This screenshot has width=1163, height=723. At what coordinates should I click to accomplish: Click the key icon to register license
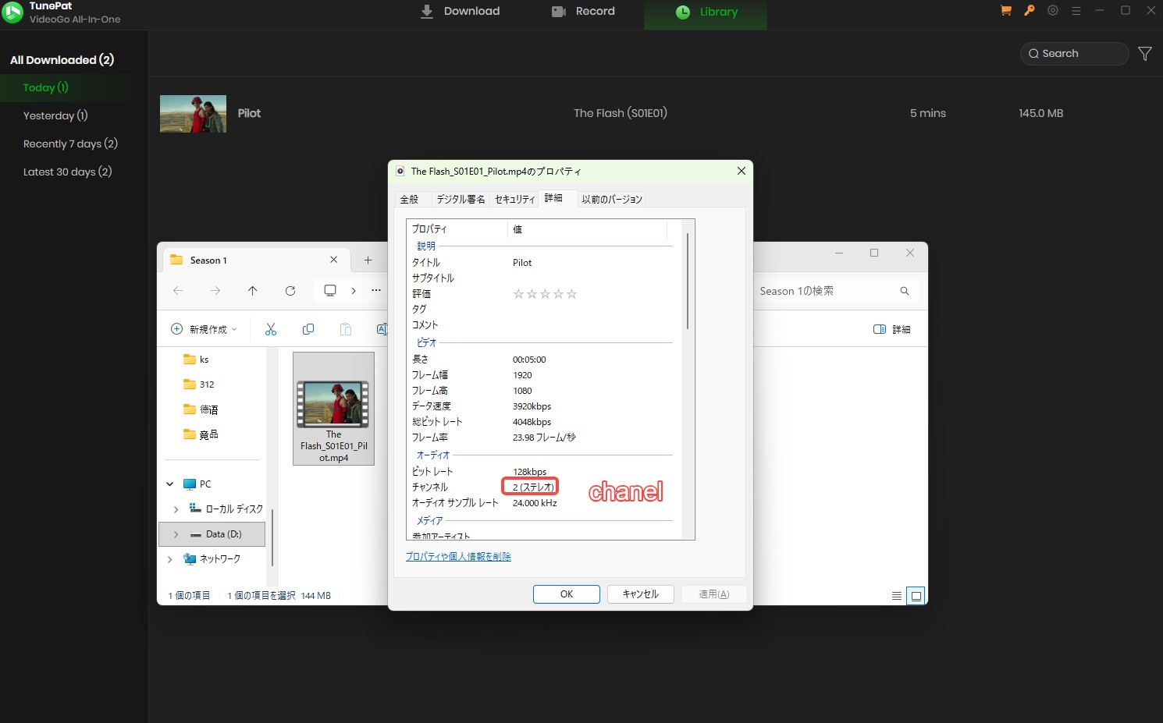point(1029,10)
